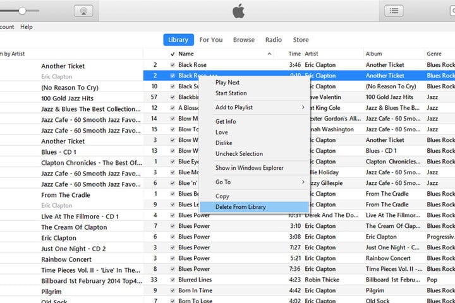The width and height of the screenshot is (455, 303).
Task: Open the Up Next list icon
Action: tap(394, 11)
